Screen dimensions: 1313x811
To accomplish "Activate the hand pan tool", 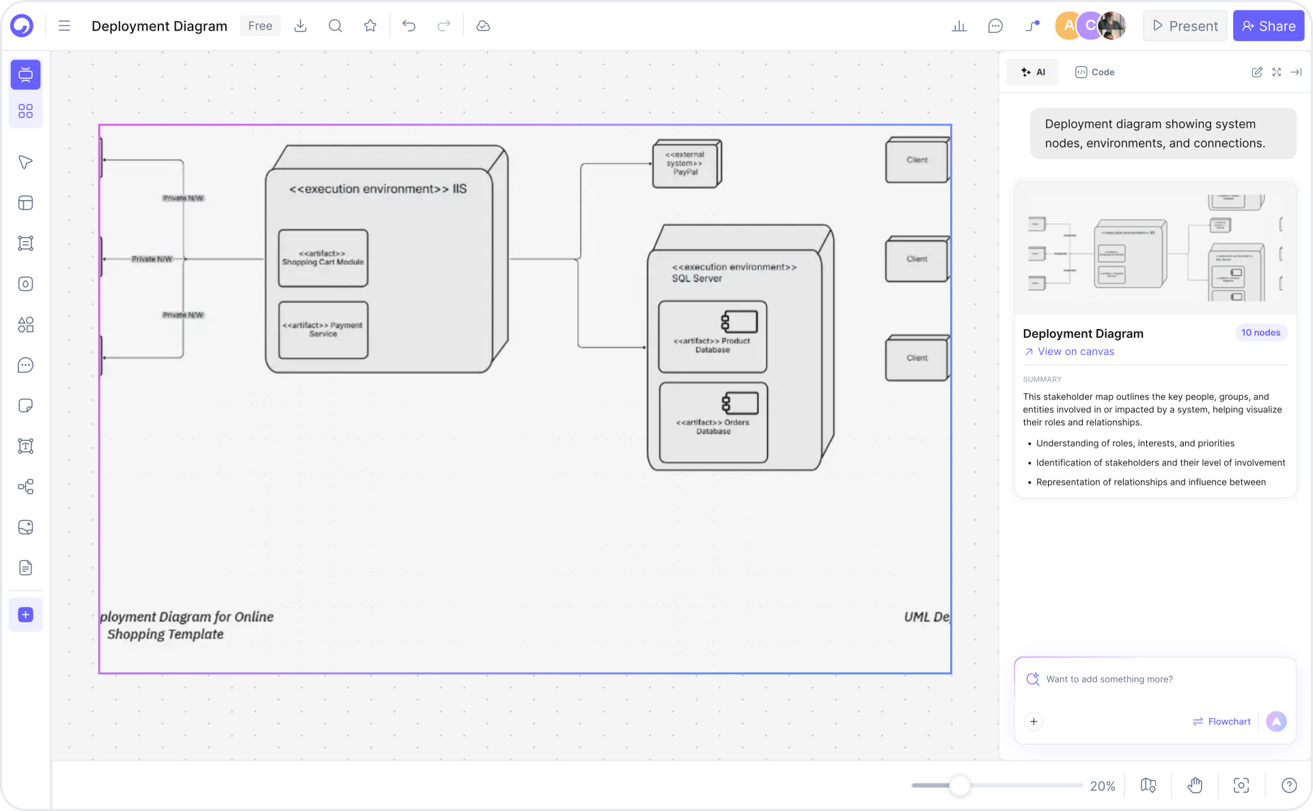I will click(1195, 785).
